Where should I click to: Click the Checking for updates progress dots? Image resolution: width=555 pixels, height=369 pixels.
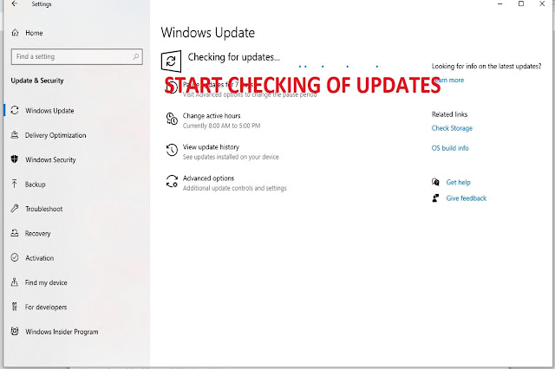(339, 66)
